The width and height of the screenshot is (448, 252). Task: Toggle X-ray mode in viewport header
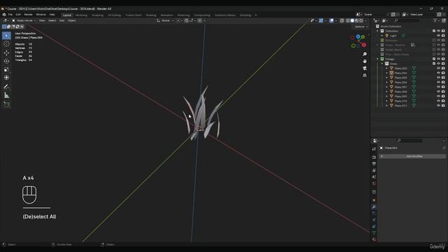(x=342, y=20)
